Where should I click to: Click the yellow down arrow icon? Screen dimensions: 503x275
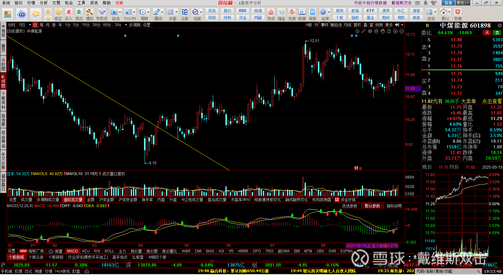click(48, 18)
